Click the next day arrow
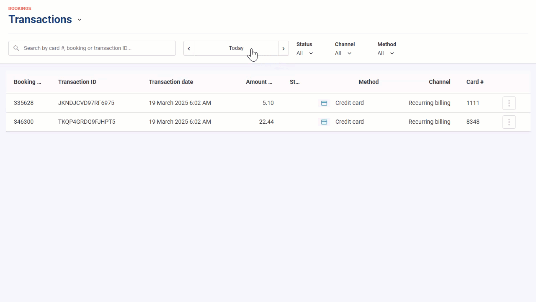 point(283,48)
